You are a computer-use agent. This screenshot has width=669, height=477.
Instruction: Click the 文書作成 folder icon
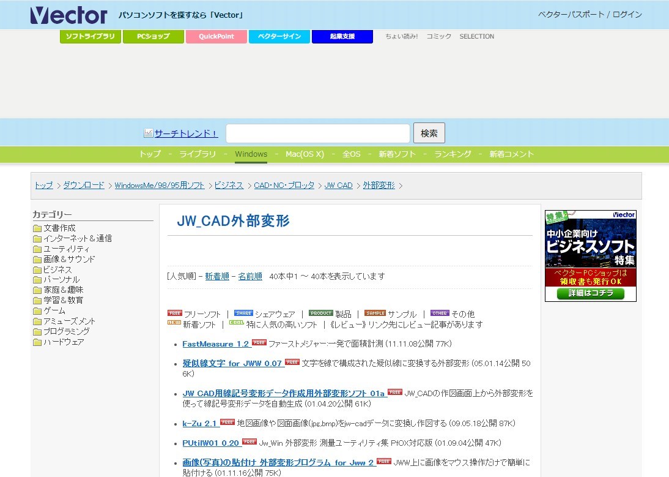tap(37, 228)
